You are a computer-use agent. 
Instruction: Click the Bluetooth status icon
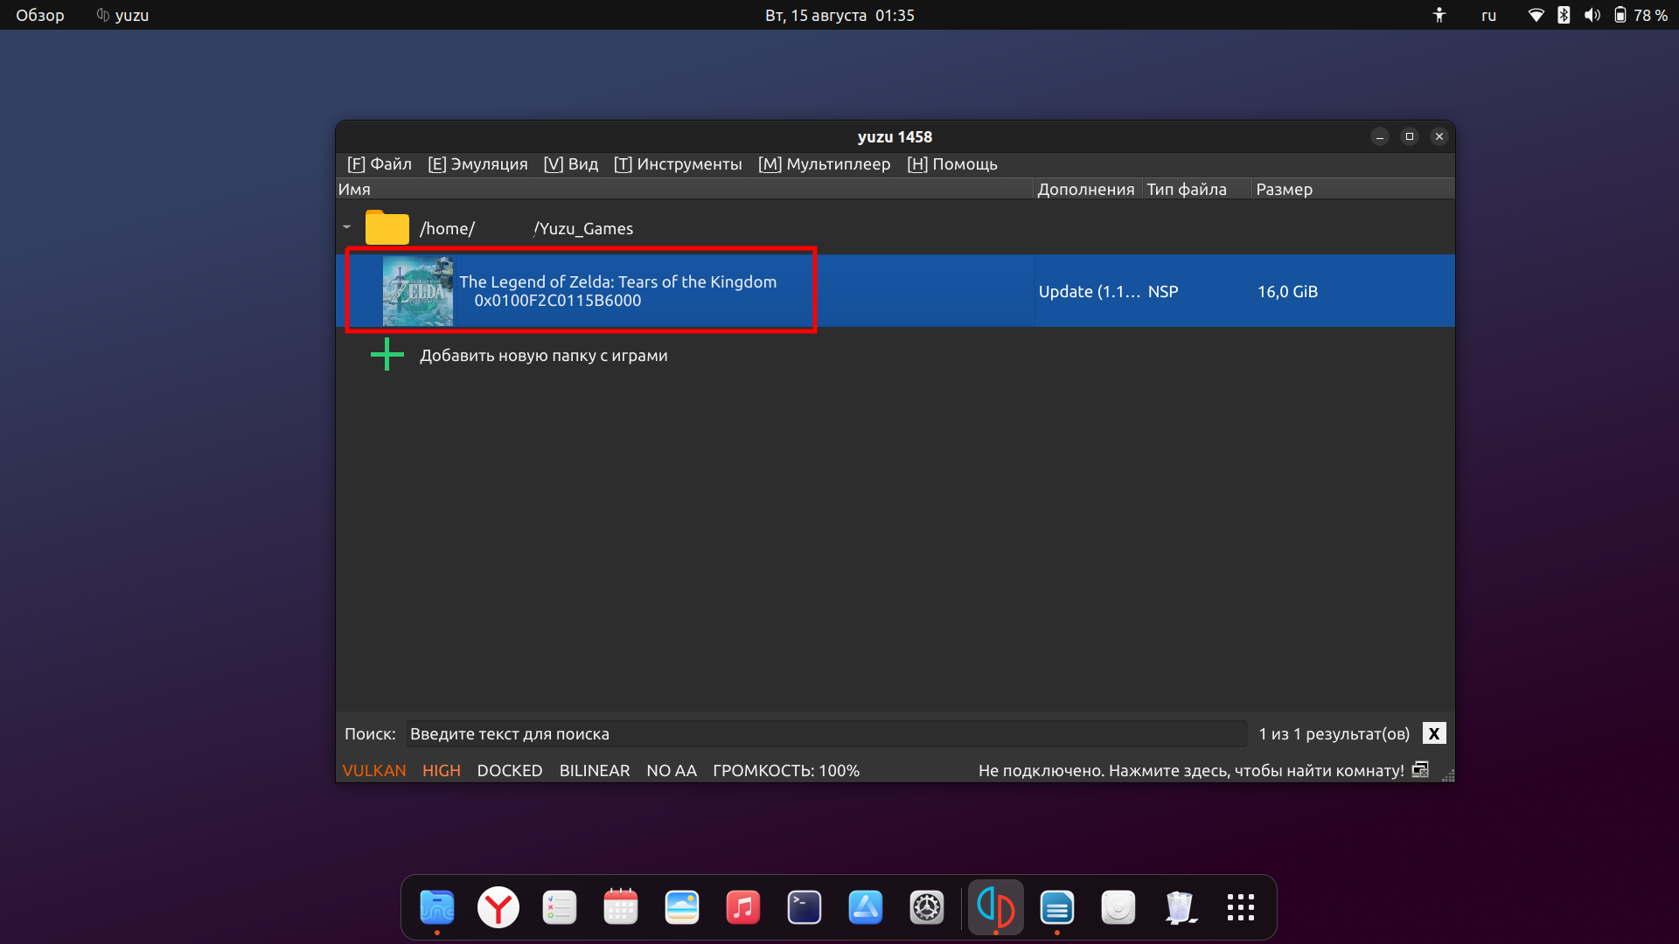1564,15
